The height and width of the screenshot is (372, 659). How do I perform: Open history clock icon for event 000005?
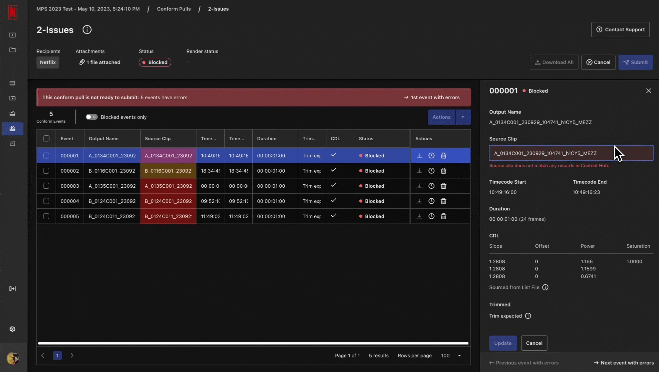[431, 216]
